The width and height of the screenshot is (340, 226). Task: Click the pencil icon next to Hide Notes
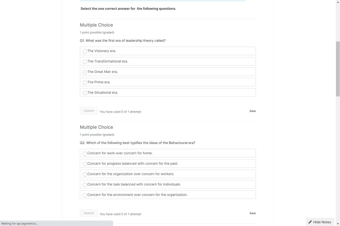(x=310, y=222)
